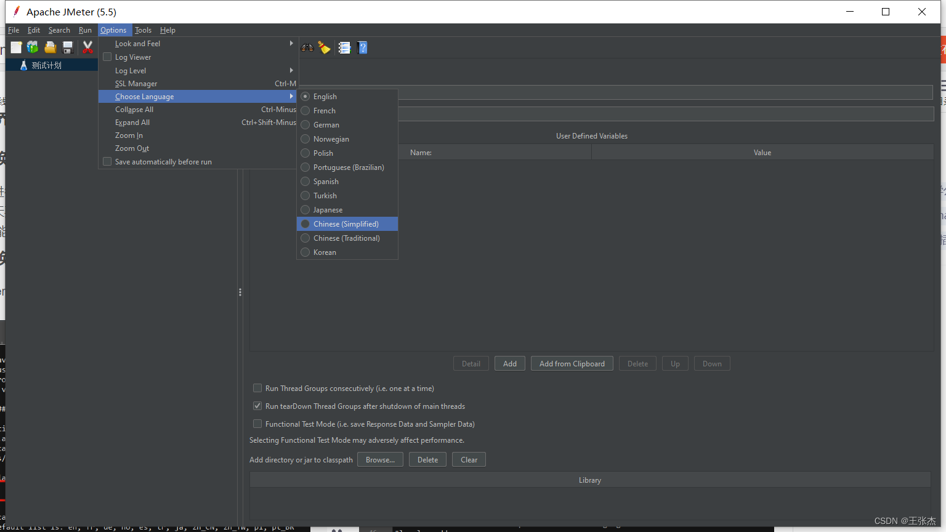Viewport: 946px width, 532px height.
Task: Toggle the Log Viewer checkbox
Action: pyautogui.click(x=107, y=57)
